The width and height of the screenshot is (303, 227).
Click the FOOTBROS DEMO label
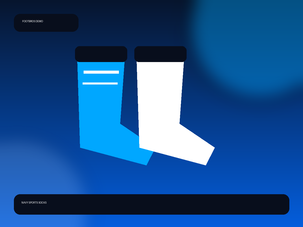[x=33, y=21]
